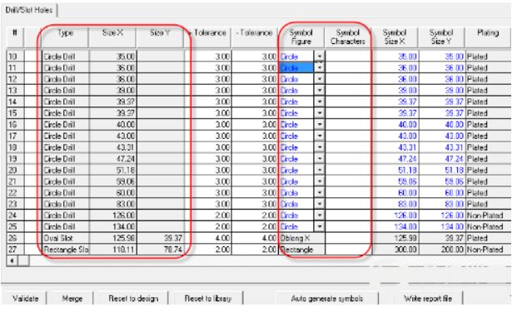Click Size X value 125.98

pos(113,238)
